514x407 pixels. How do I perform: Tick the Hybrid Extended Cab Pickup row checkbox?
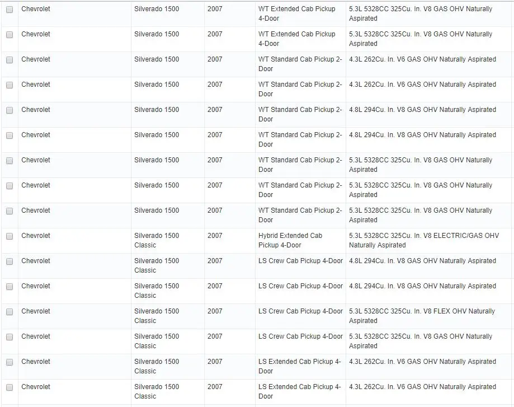point(10,236)
